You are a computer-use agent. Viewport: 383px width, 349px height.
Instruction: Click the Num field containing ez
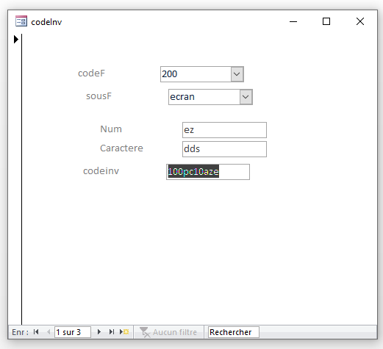click(224, 130)
